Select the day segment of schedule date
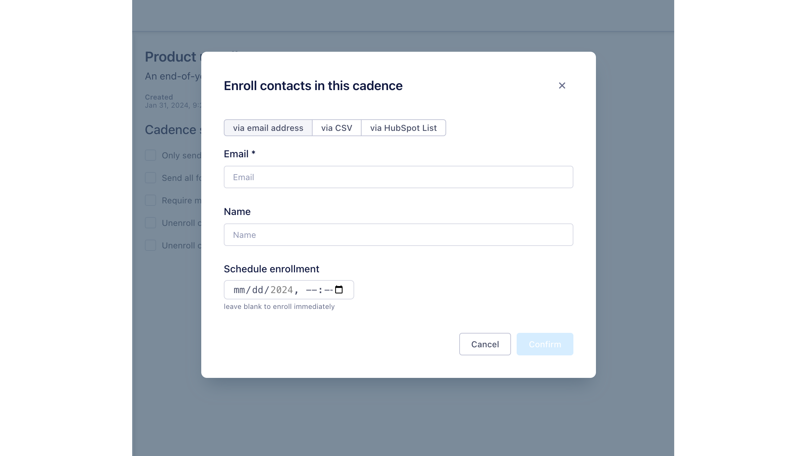 [x=258, y=290]
